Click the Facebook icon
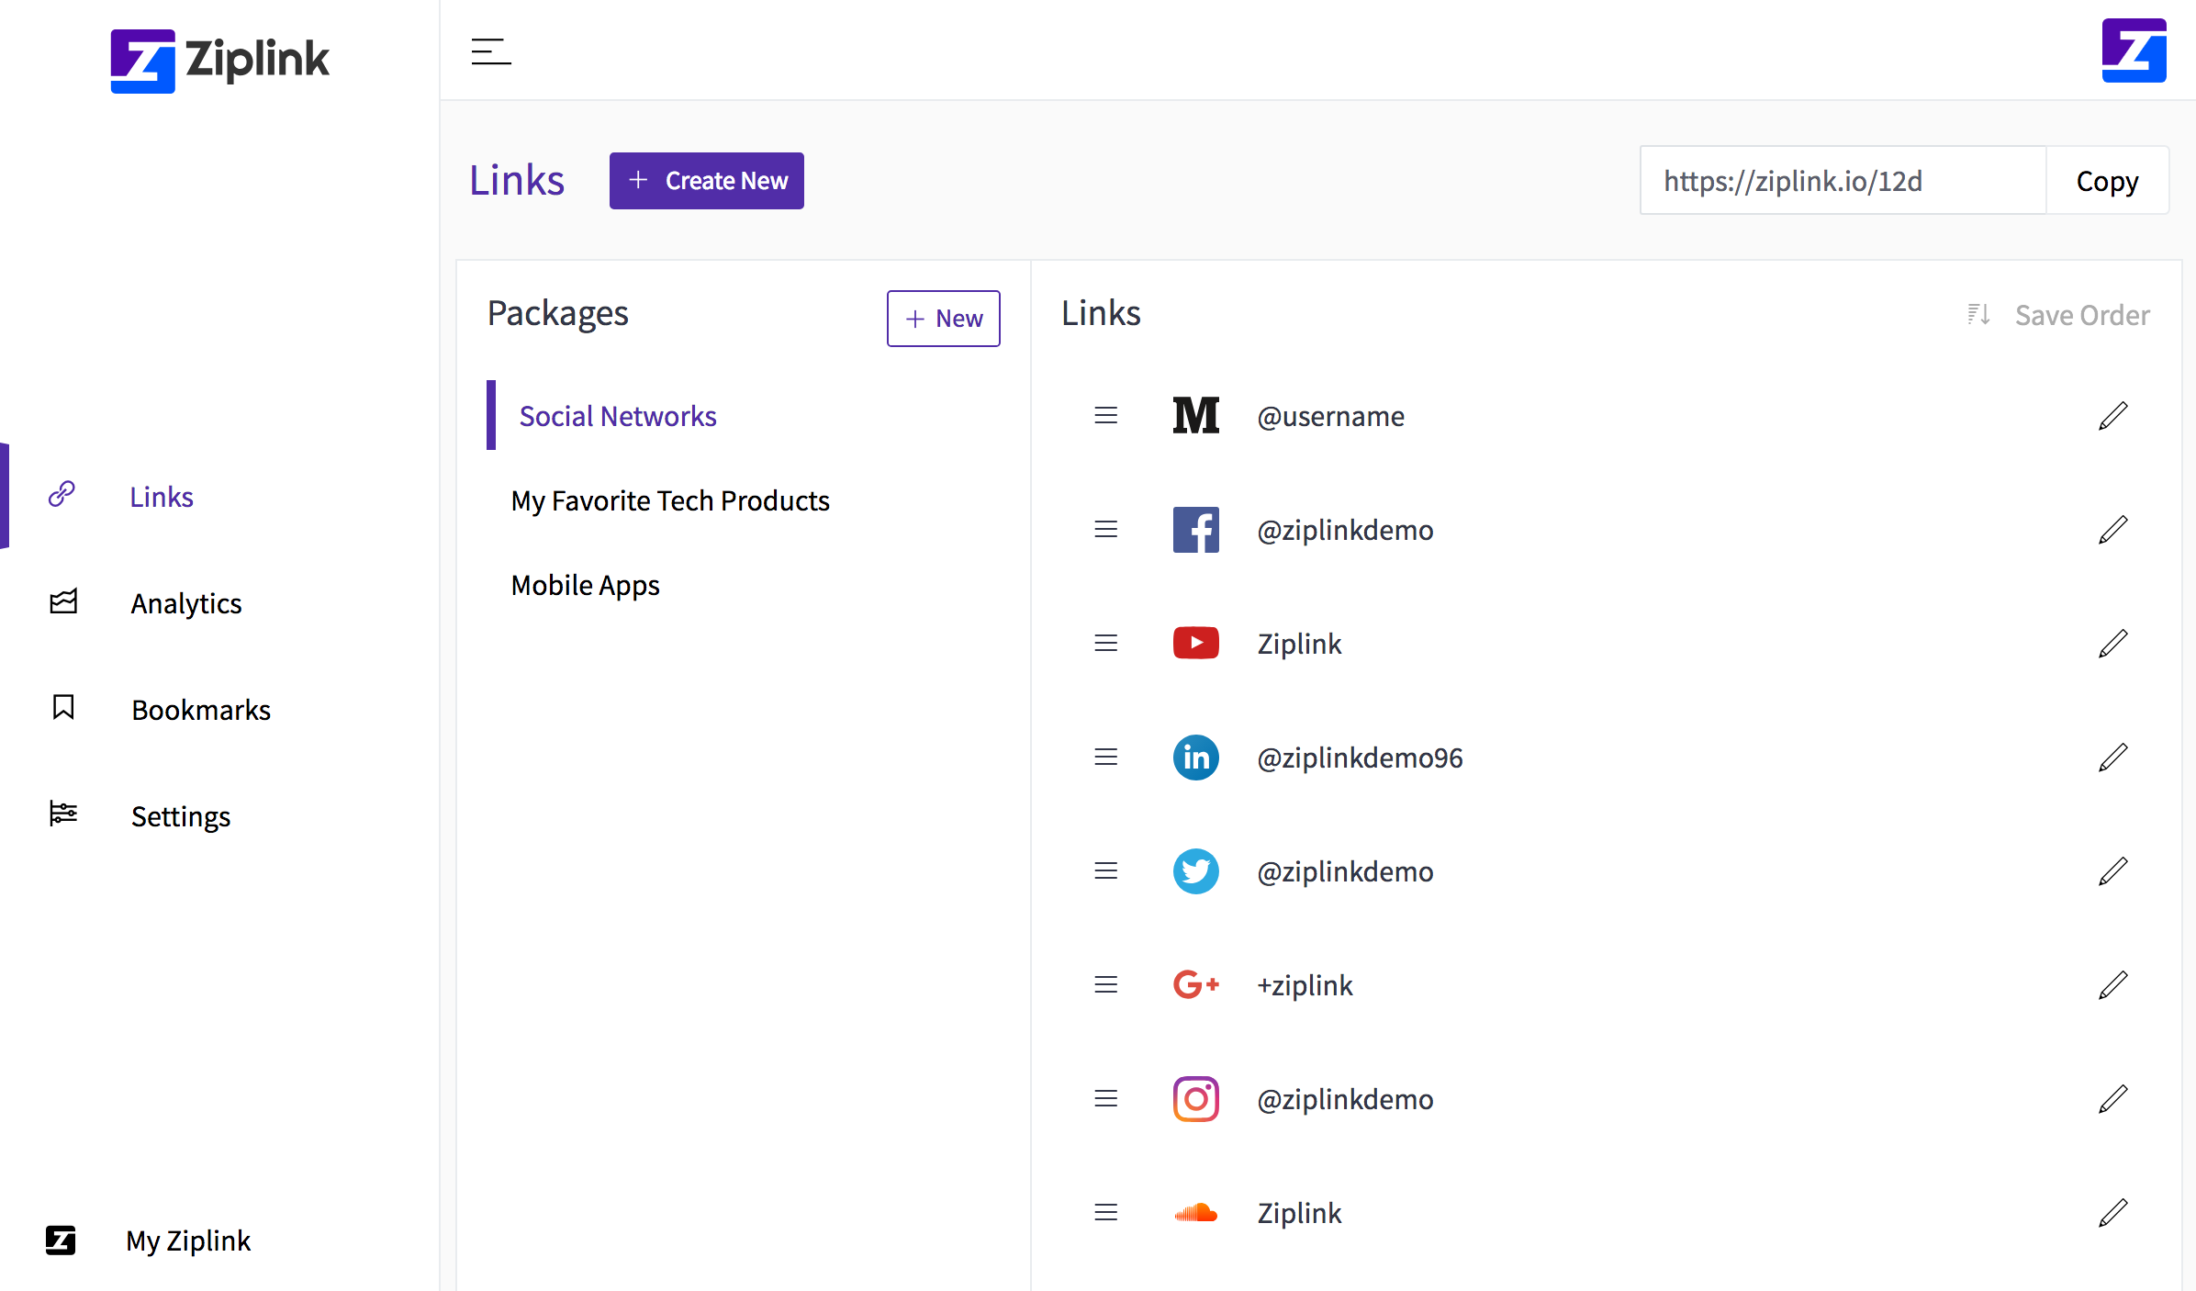The image size is (2196, 1291). [x=1196, y=530]
